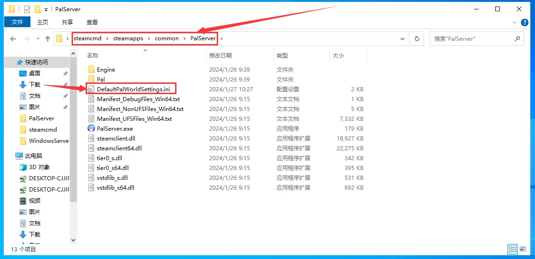Click the Properties quick access toolbar icon
This screenshot has height=259, width=535.
27,9
